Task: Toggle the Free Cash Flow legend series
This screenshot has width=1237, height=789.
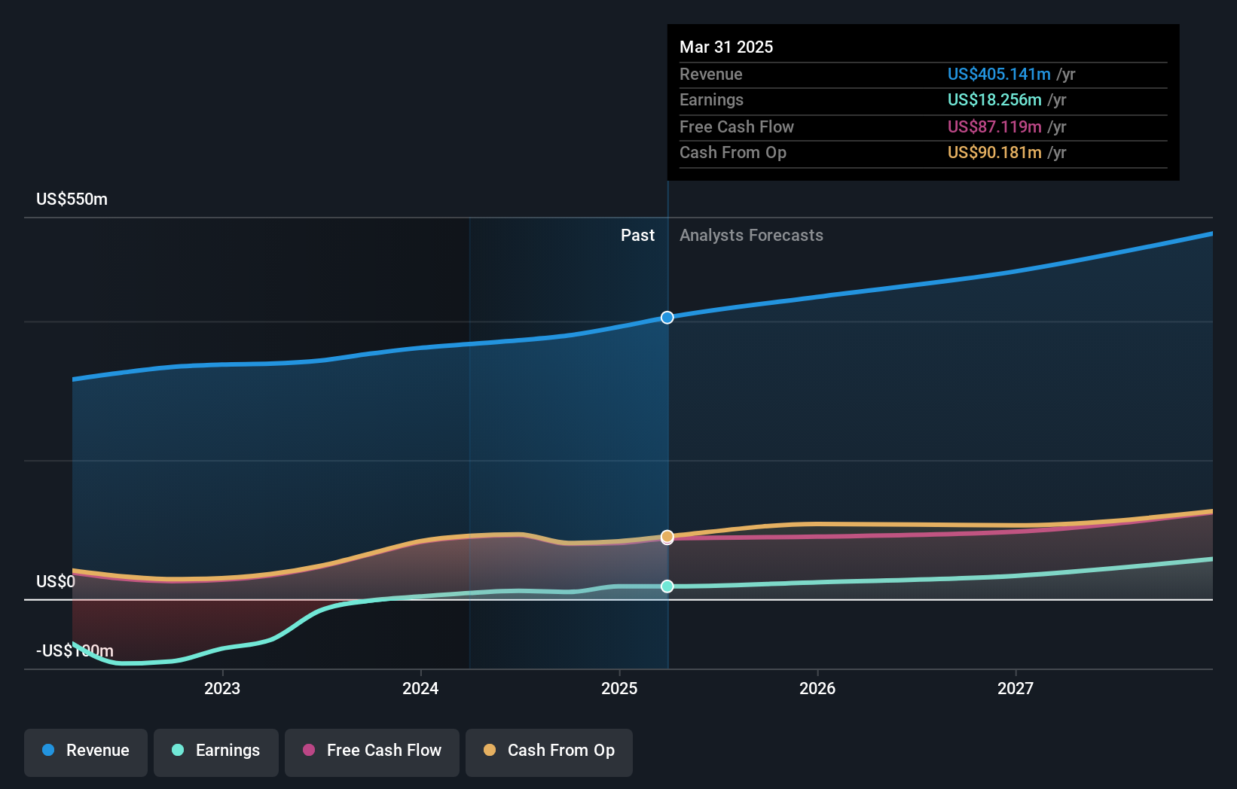Action: 372,752
